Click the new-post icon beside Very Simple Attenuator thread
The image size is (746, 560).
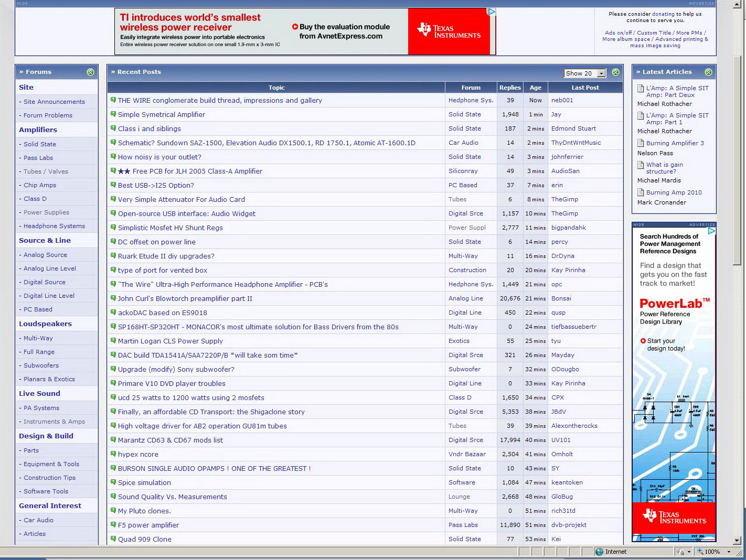click(113, 199)
